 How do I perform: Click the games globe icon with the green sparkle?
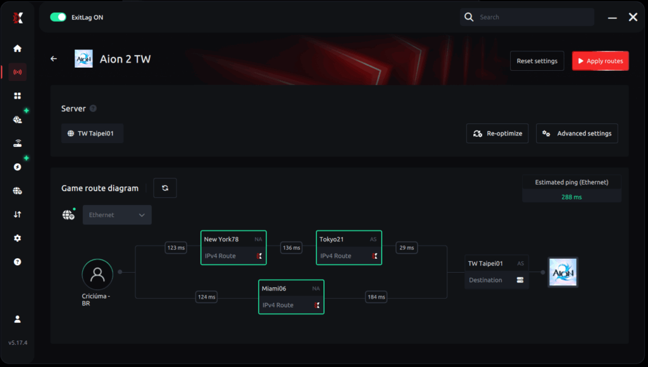(17, 119)
